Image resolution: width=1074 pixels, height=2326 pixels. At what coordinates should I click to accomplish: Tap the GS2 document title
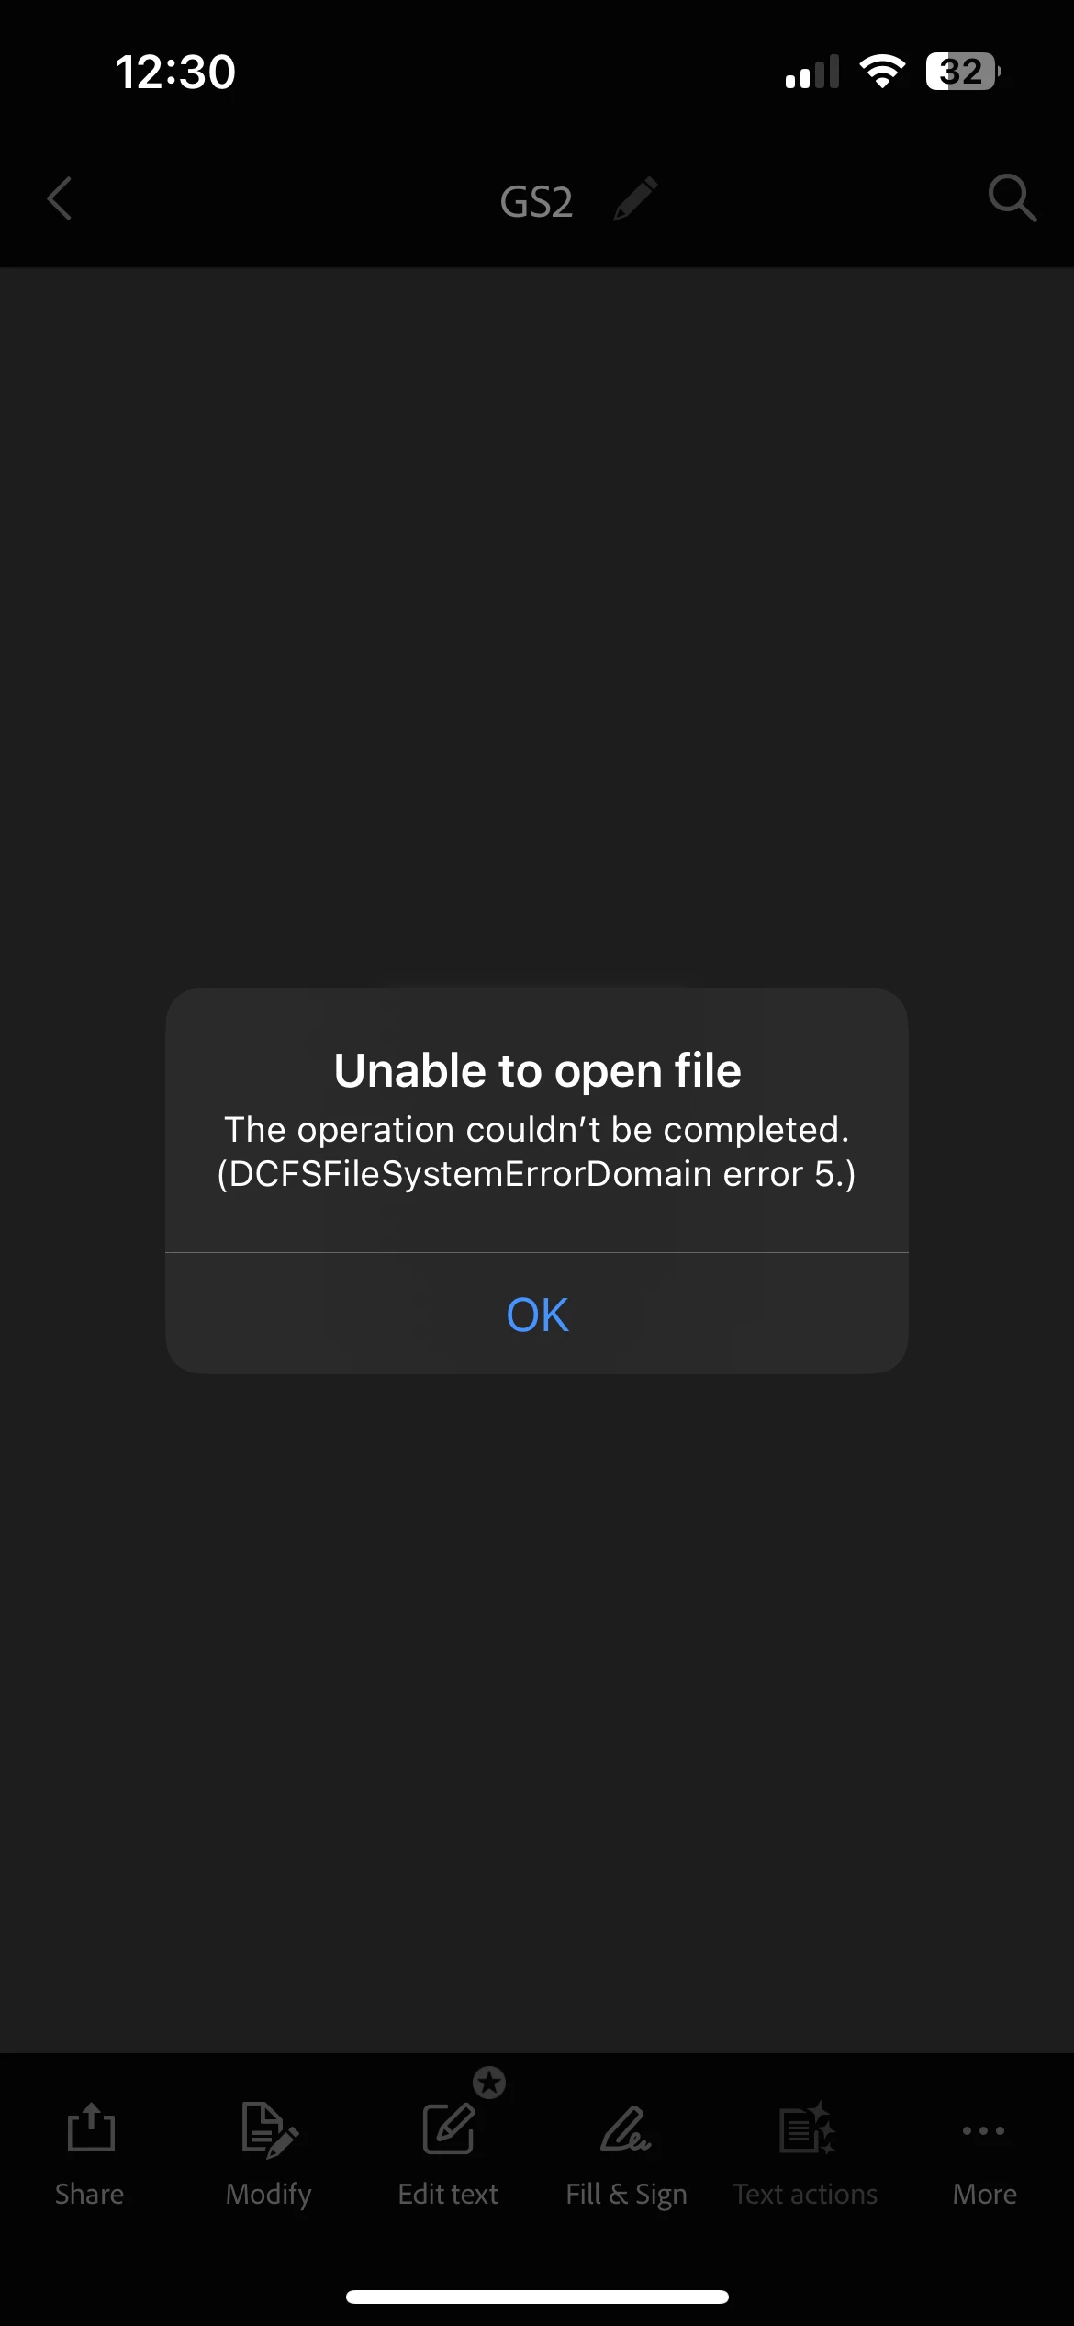click(536, 201)
